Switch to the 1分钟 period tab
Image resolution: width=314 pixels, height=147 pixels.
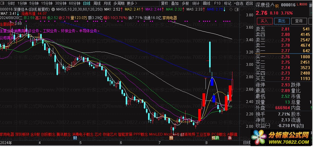[x=22, y=3]
